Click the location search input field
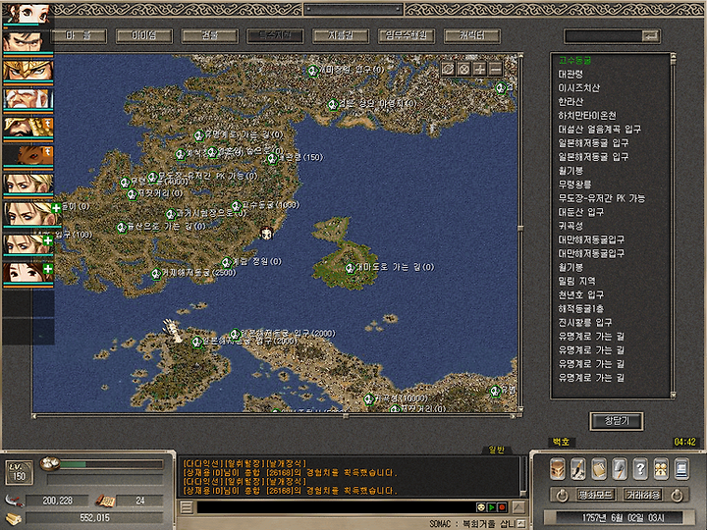The width and height of the screenshot is (707, 530). [603, 36]
